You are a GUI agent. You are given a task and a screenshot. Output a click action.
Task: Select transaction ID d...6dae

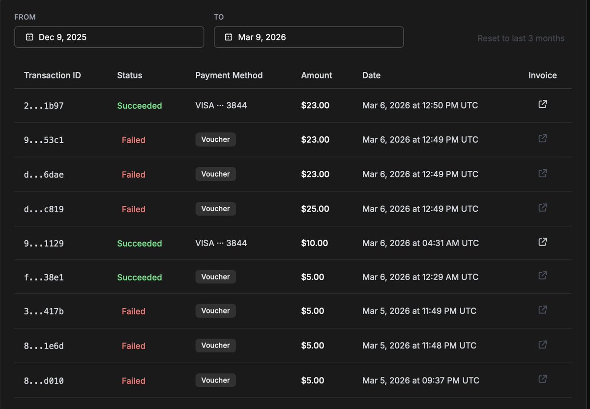click(44, 175)
